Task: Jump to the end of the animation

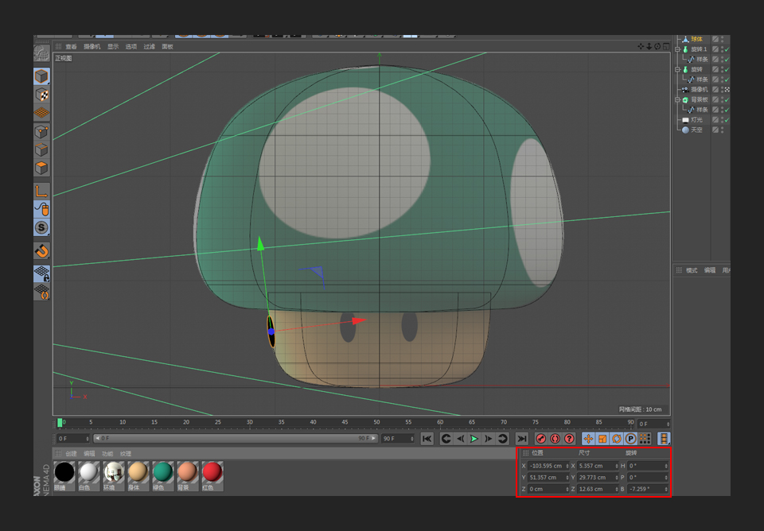Action: tap(521, 439)
